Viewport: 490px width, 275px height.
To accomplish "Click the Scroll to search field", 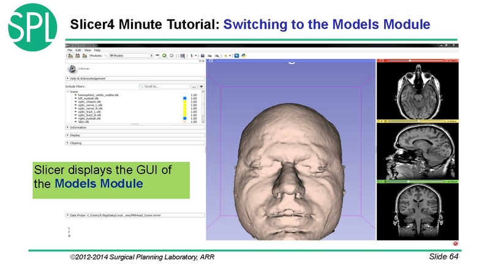I will click(x=165, y=86).
